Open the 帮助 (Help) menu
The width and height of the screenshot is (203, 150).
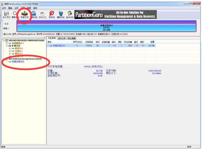[35, 8]
